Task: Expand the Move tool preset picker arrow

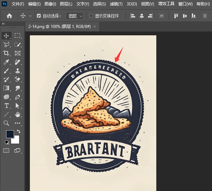Action: point(31,16)
